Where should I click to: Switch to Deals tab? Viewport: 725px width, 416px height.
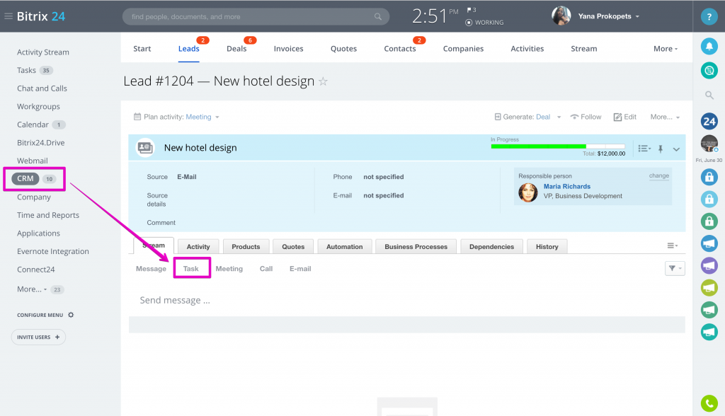pos(236,49)
